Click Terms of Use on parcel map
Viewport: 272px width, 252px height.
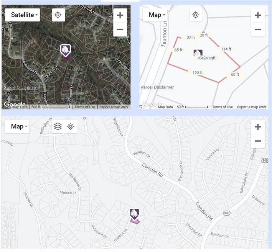[223, 107]
